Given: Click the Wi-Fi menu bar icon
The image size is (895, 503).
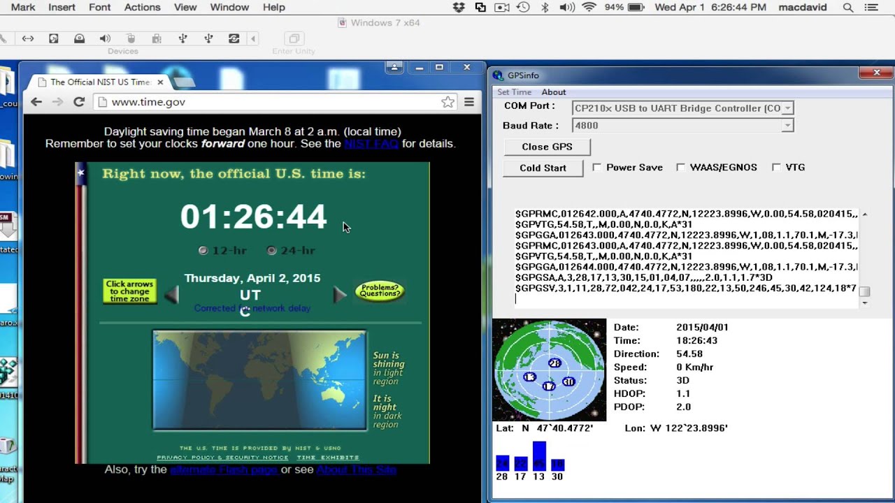Looking at the screenshot, I should [589, 7].
